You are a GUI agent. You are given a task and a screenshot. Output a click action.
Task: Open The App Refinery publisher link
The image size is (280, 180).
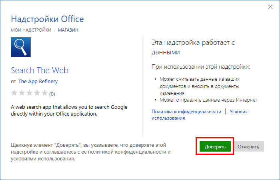pyautogui.click(x=38, y=82)
